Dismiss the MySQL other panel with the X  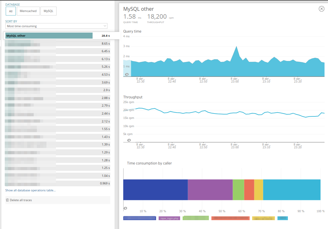point(321,9)
